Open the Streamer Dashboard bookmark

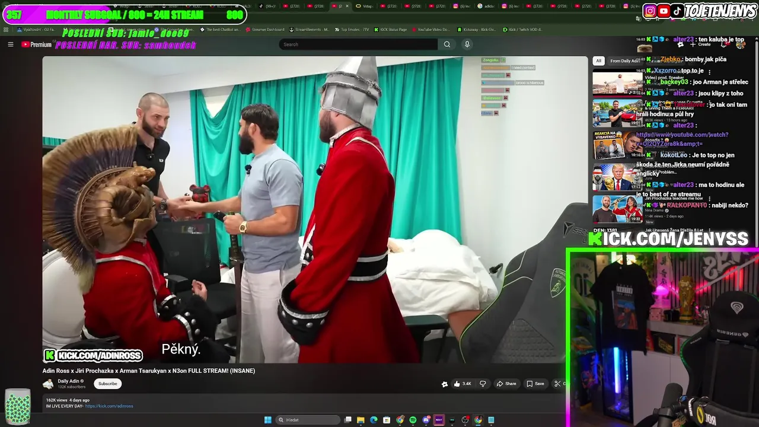tap(264, 29)
